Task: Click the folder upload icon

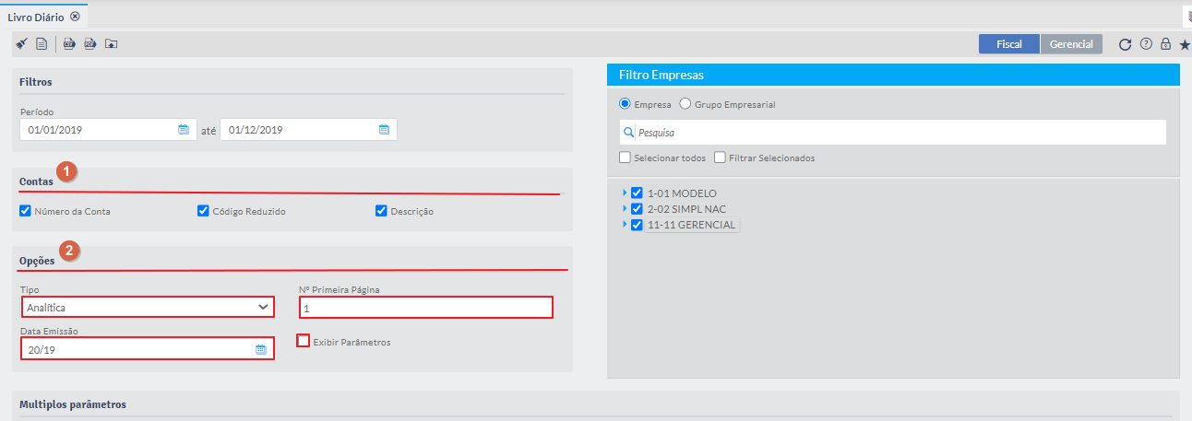Action: pos(112,44)
